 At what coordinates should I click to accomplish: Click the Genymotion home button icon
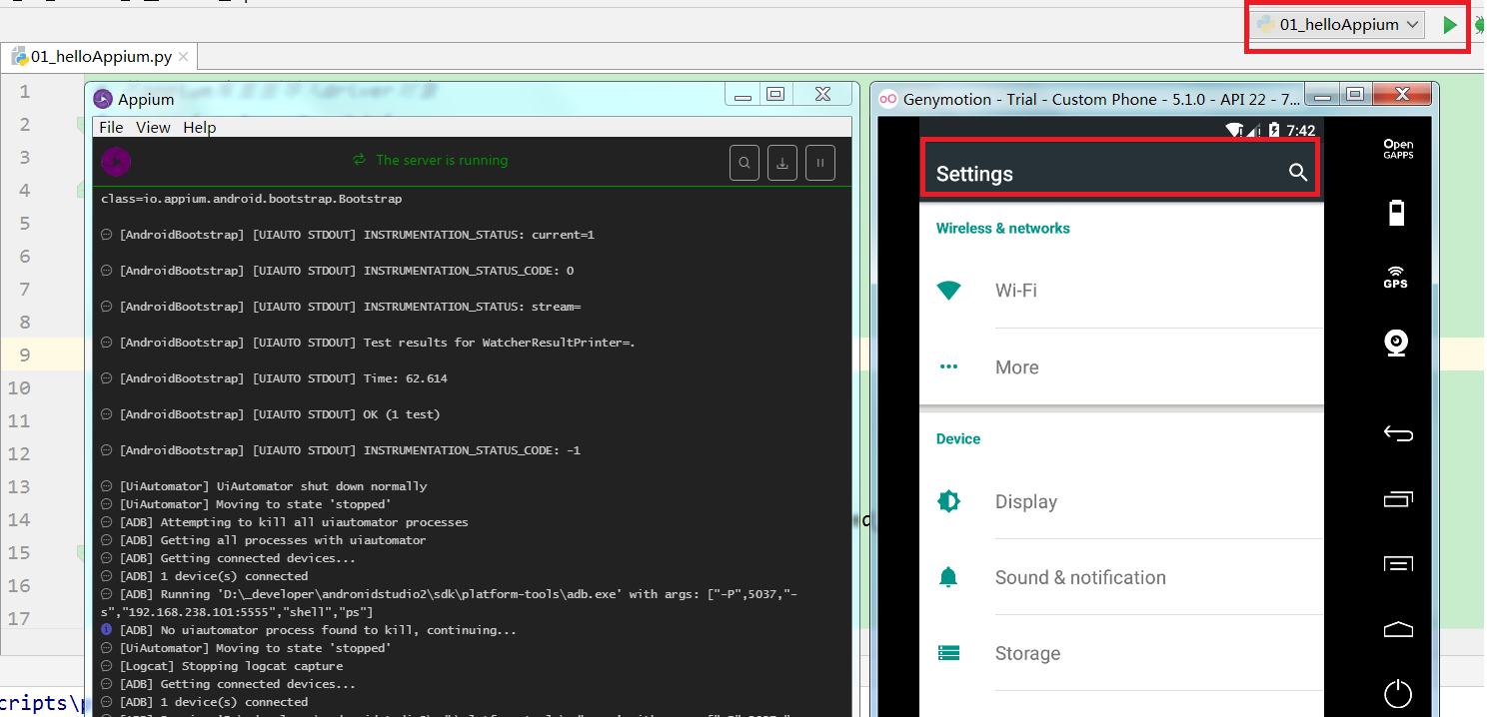pos(1397,629)
